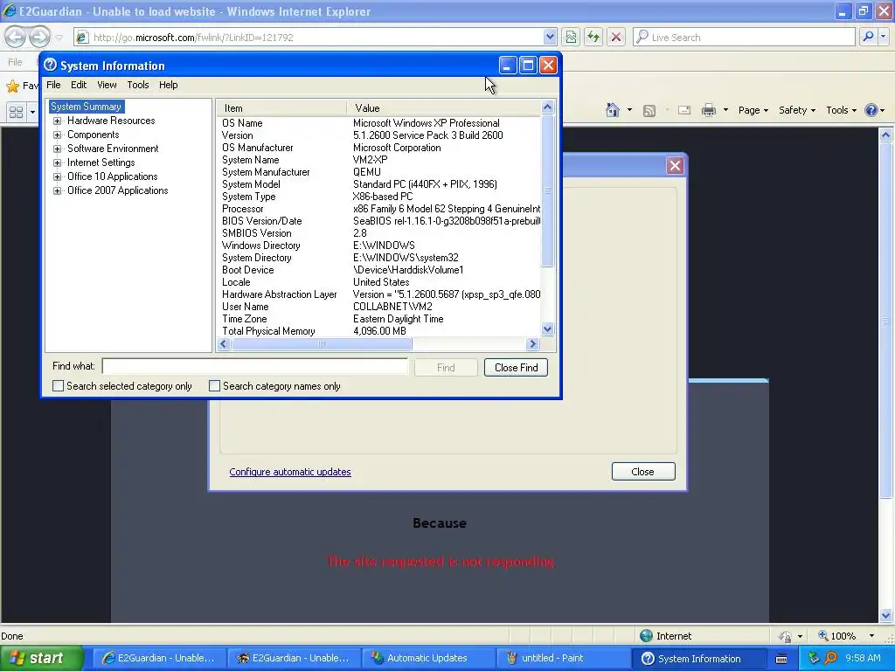The width and height of the screenshot is (895, 671).
Task: Open Internet Explorer File menu
Action: point(15,62)
